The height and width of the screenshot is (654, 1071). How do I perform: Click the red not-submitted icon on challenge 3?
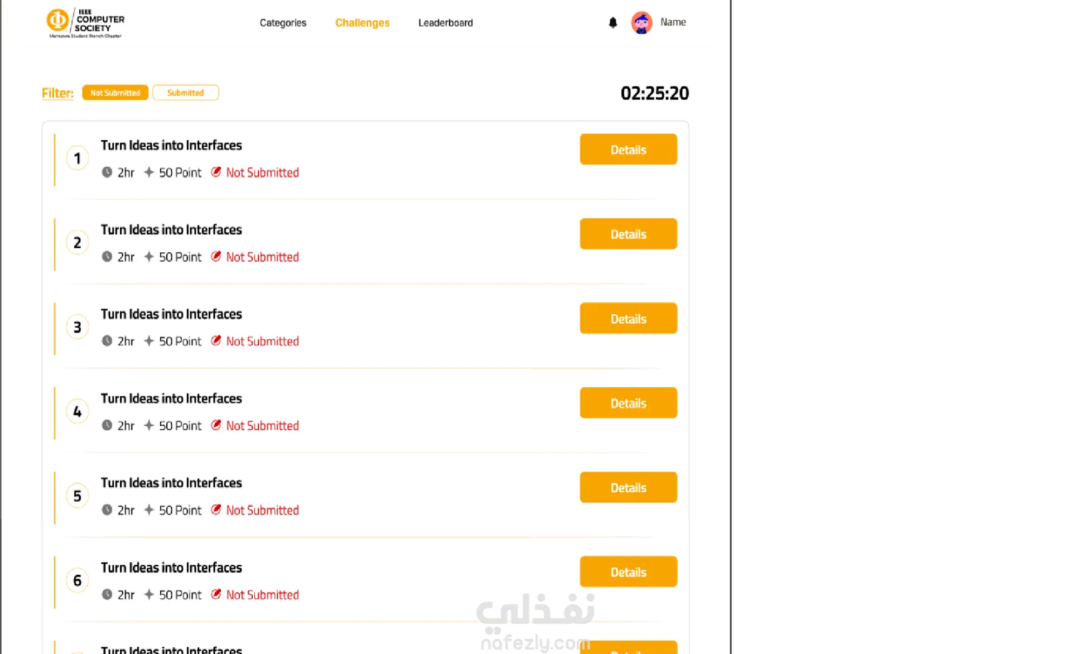216,341
